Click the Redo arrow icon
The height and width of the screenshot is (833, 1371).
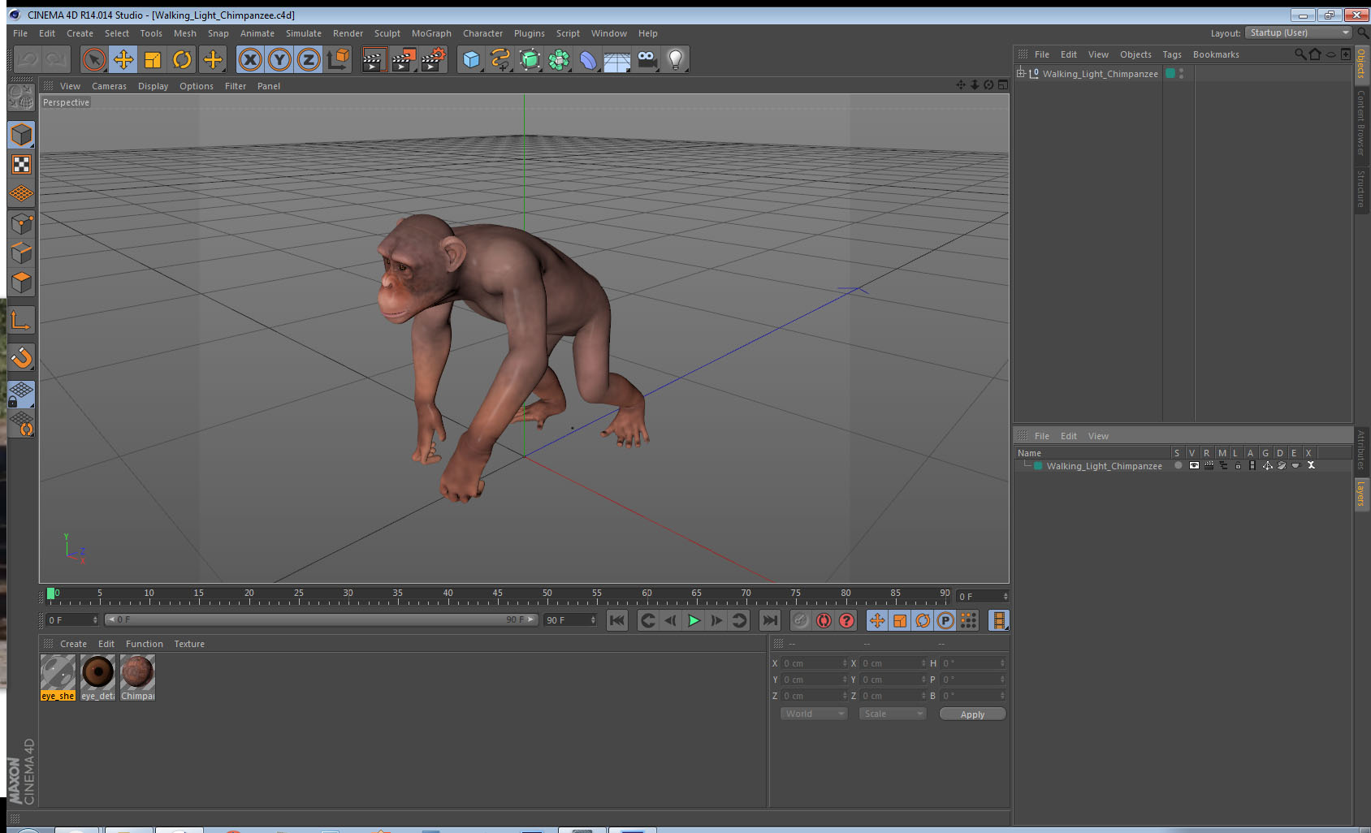coord(56,59)
